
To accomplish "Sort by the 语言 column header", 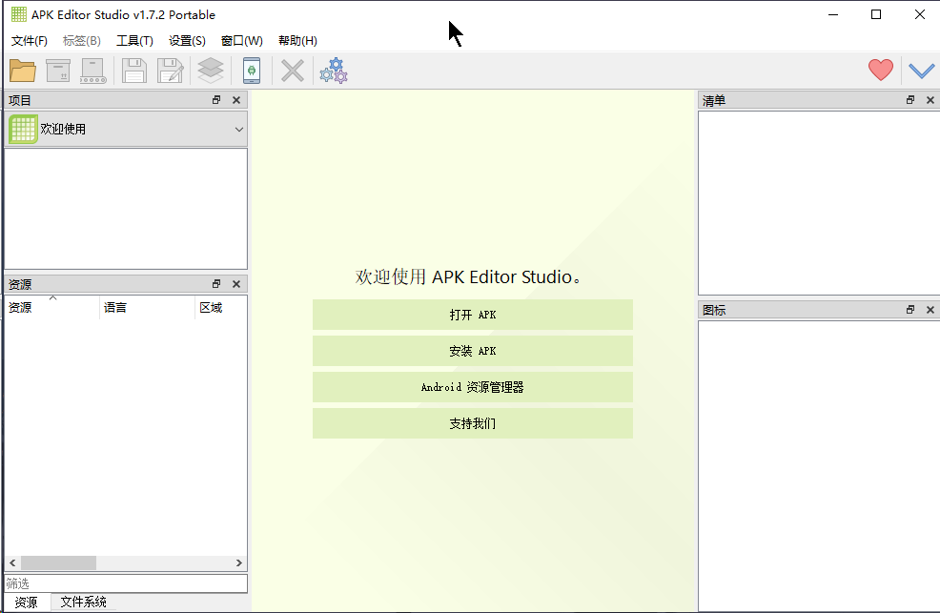I will point(148,307).
